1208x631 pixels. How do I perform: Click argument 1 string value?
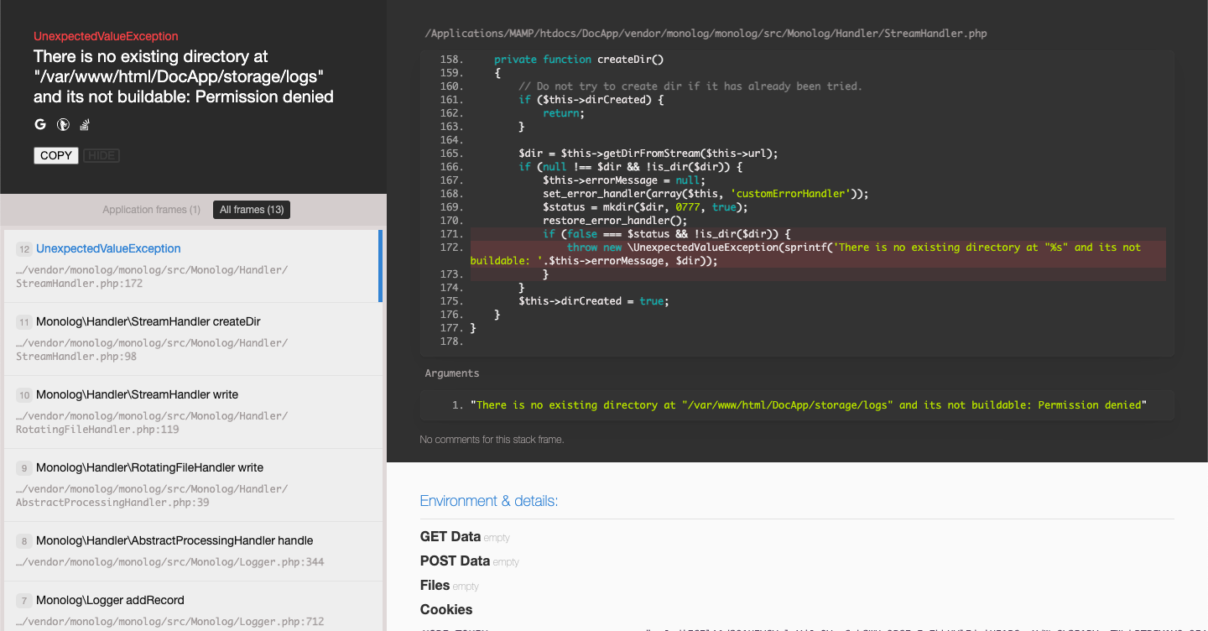point(807,405)
